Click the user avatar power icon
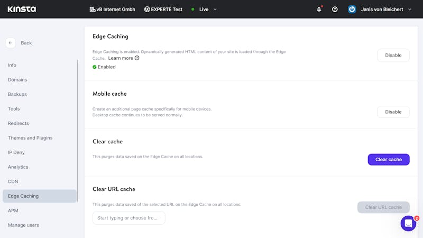Viewport: 423px width, 238px height. coord(352,10)
